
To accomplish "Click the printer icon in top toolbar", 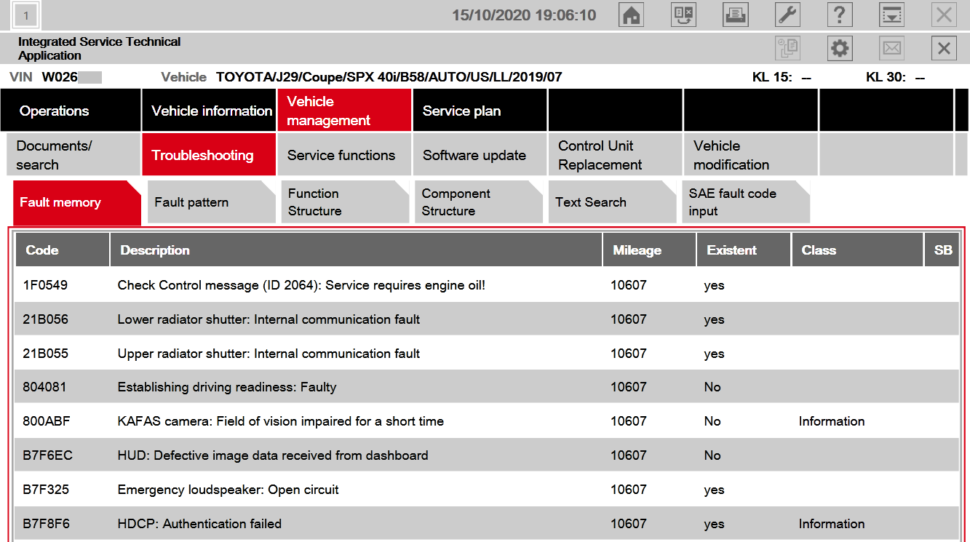I will (736, 15).
